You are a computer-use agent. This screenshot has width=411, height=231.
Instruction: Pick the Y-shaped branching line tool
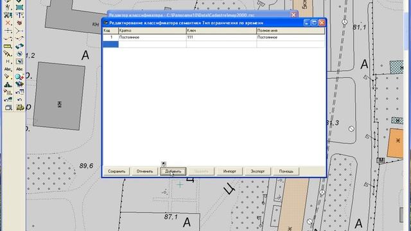(19, 31)
